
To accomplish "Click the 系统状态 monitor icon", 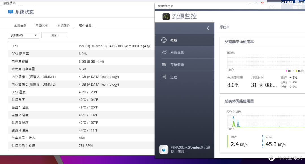I will pyautogui.click(x=10, y=12).
